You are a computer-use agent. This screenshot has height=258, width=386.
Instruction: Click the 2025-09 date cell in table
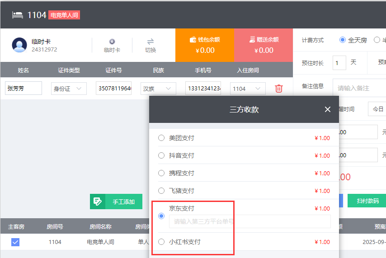point(374,242)
